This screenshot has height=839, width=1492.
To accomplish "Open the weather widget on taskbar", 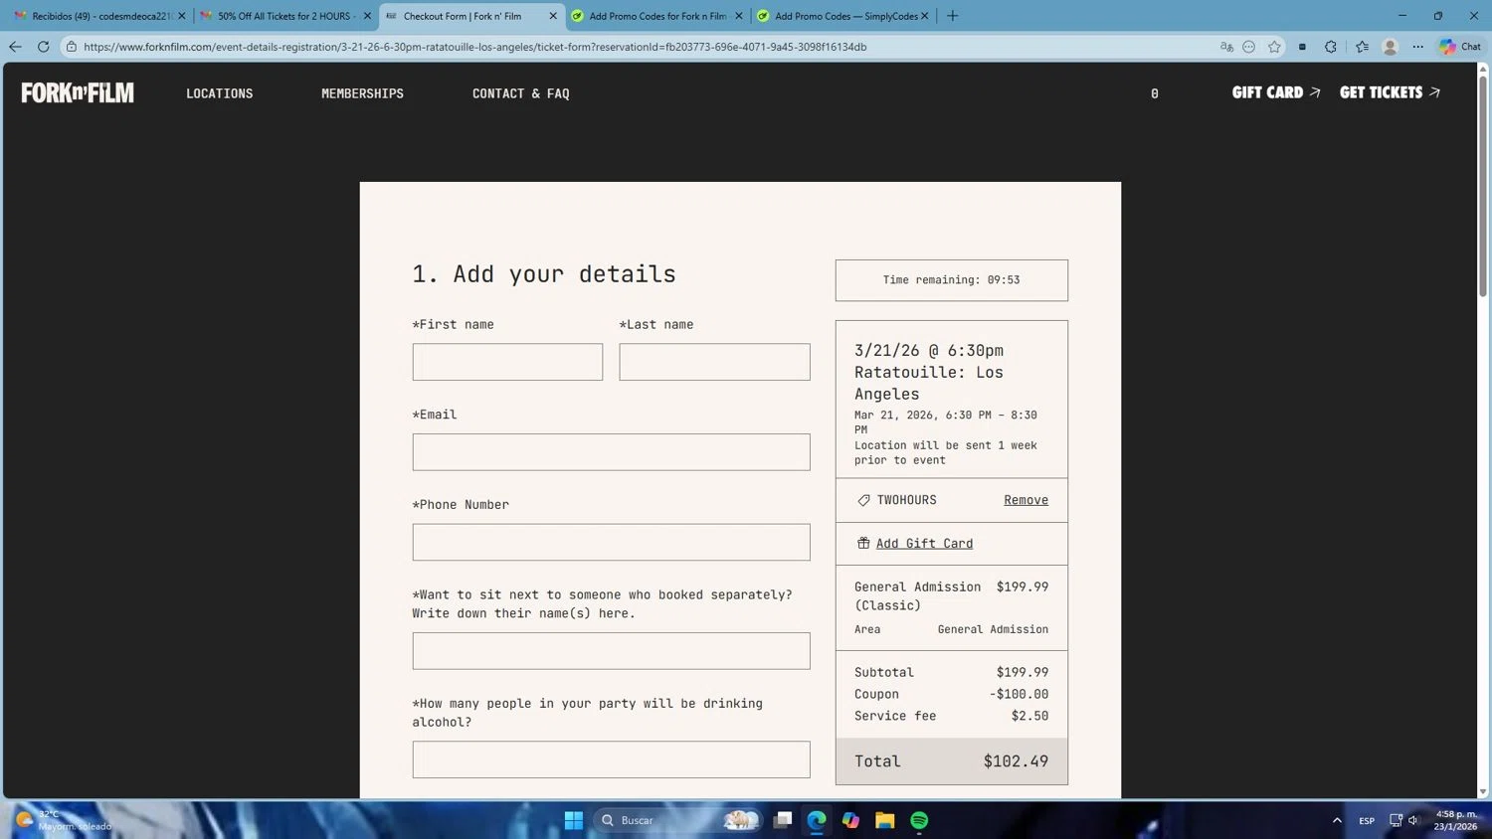I will (64, 820).
